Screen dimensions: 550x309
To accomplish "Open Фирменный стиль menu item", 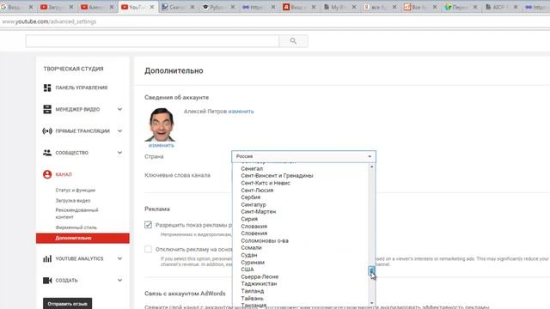I will point(76,227).
